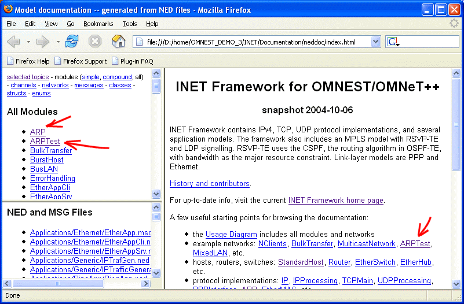
Task: Open the 'enums' index link
Action: (x=42, y=93)
